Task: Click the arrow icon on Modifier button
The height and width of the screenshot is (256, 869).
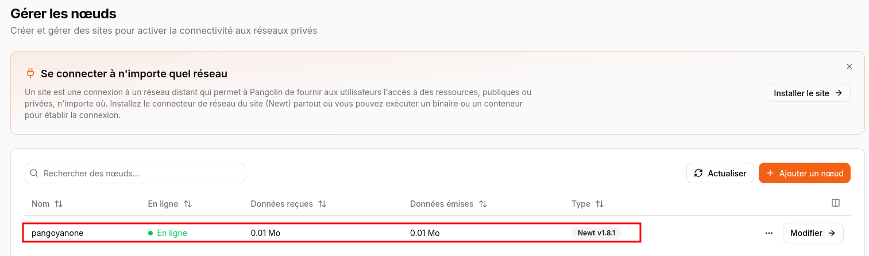Action: (831, 233)
